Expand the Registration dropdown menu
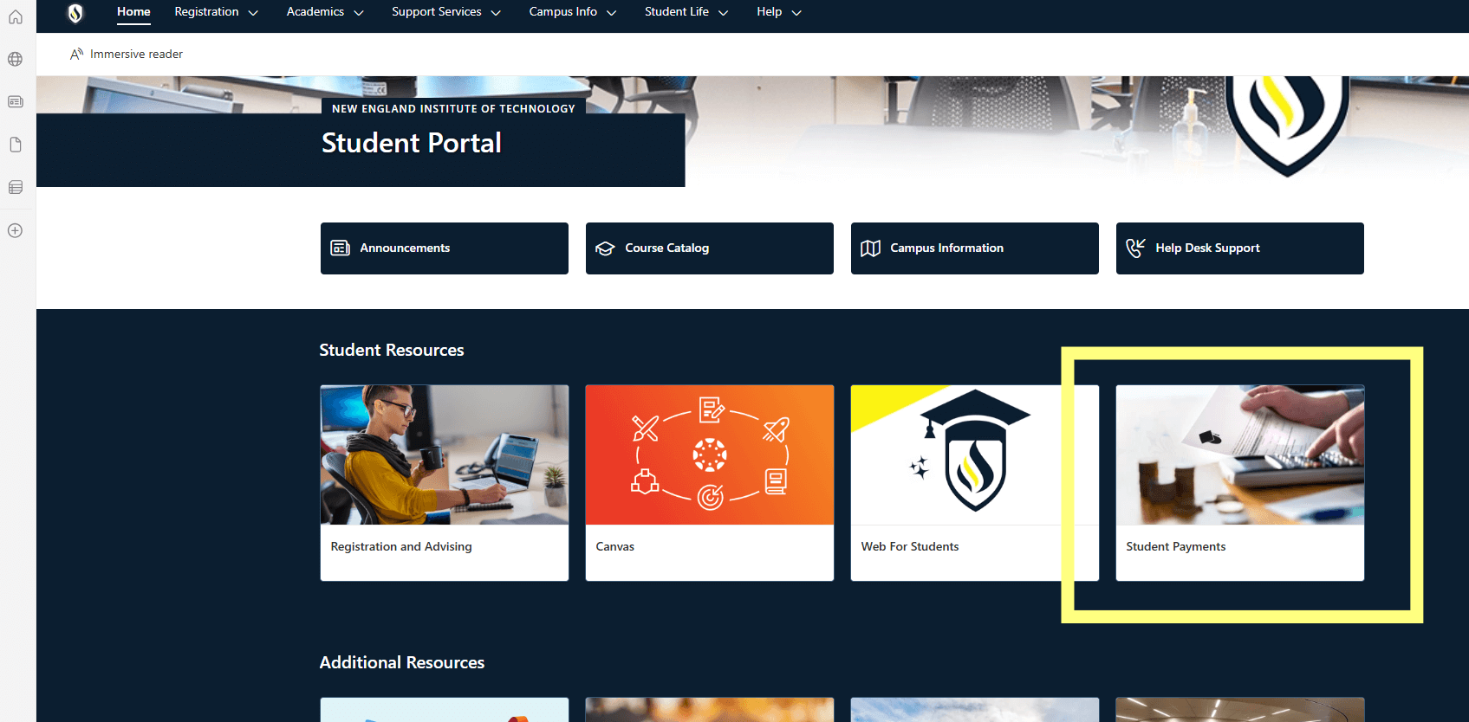 [x=216, y=12]
